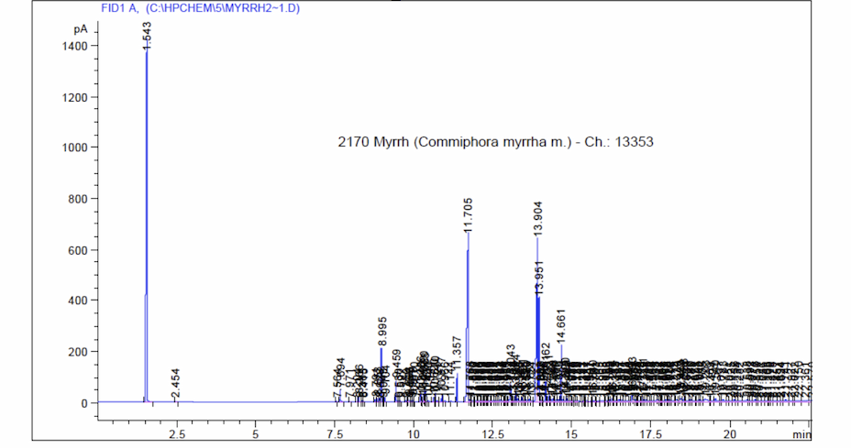This screenshot has height=448, width=851.
Task: Click the pA unit label on y-axis
Action: point(81,29)
